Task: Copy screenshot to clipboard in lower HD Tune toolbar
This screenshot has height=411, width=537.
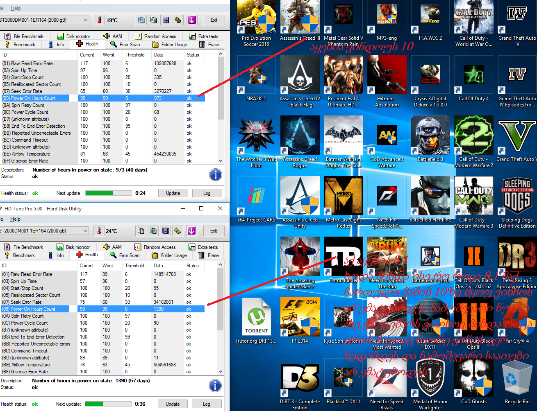Action: 153,231
